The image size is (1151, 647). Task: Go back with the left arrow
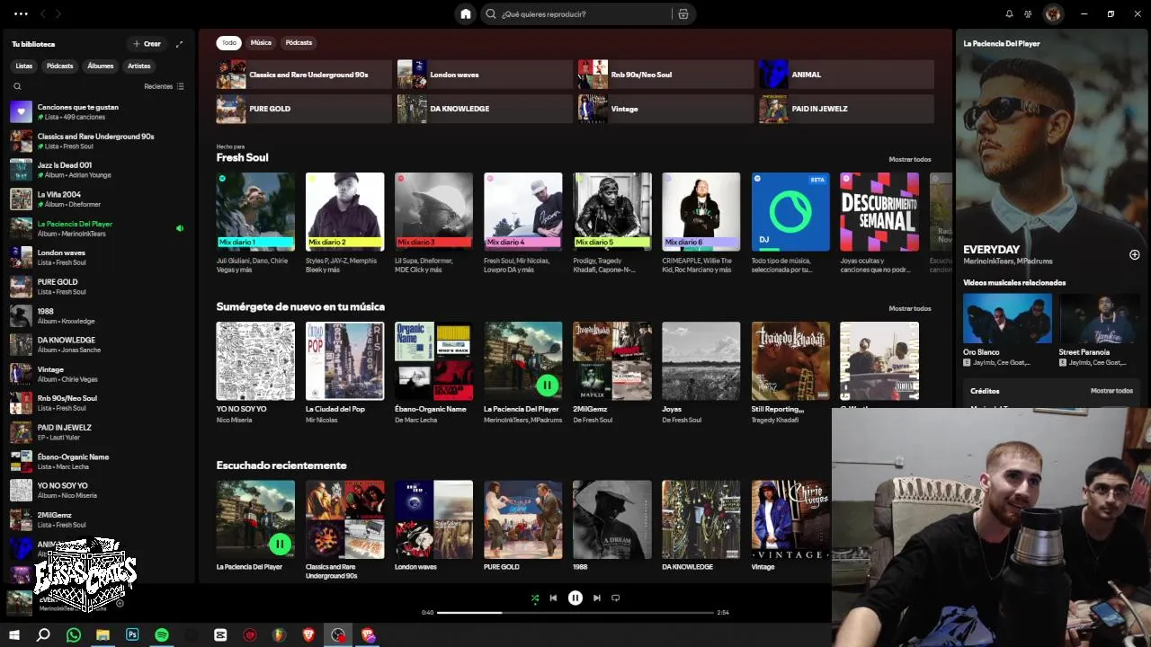pos(41,13)
